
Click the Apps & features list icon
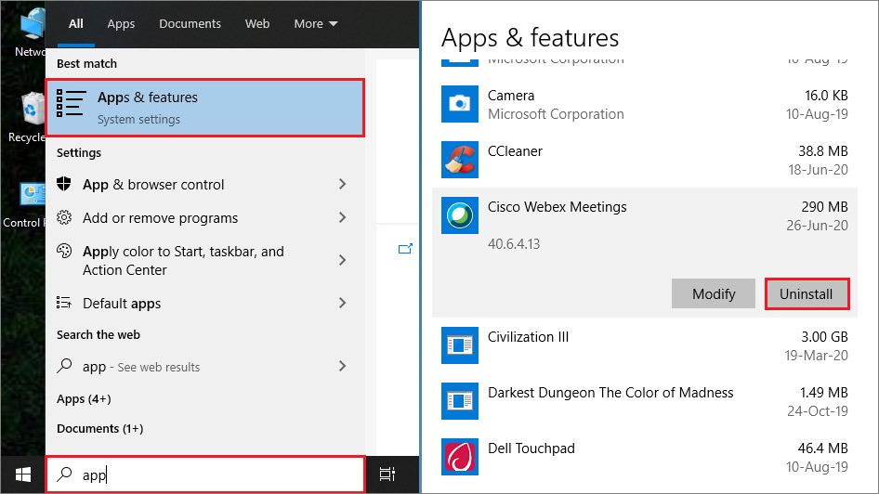pos(72,104)
